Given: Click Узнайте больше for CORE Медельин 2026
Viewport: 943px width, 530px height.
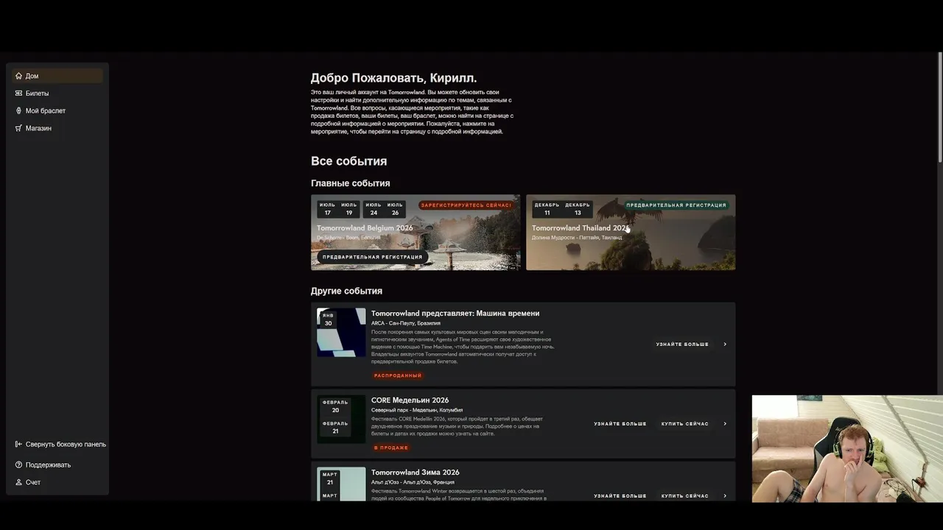Looking at the screenshot, I should pyautogui.click(x=620, y=424).
